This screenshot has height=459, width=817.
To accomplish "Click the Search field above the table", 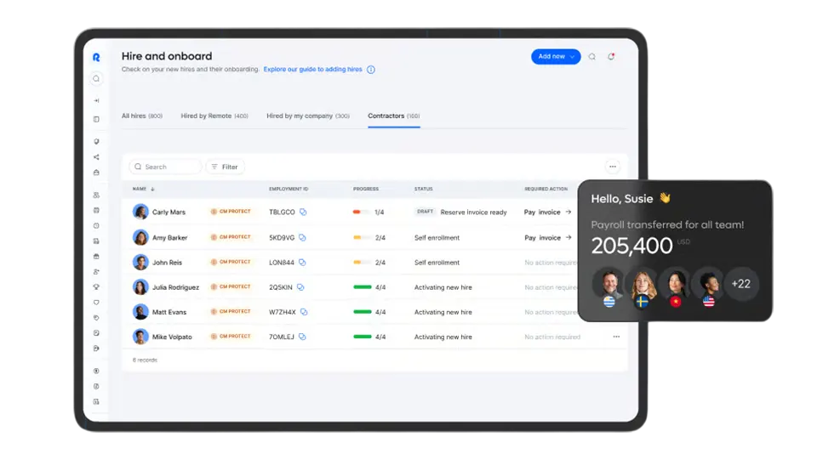I will coord(165,167).
